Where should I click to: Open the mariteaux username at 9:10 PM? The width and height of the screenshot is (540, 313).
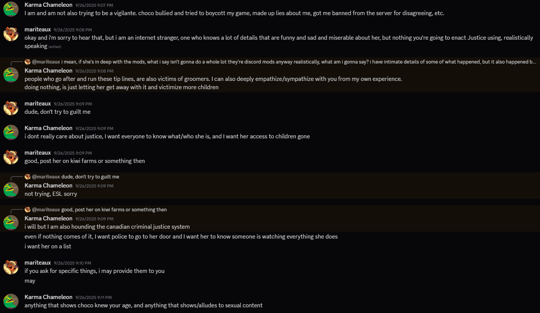click(37, 262)
